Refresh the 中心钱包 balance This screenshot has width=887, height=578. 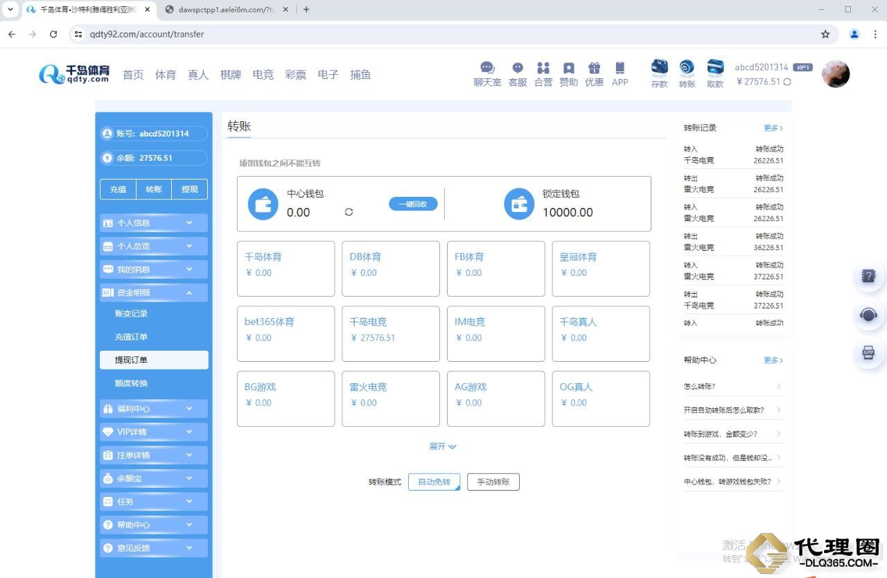point(349,212)
